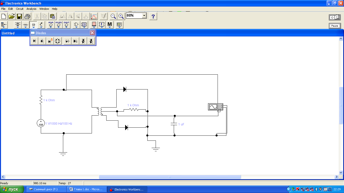
Task: Open the Circuit menu
Action: coord(20,9)
